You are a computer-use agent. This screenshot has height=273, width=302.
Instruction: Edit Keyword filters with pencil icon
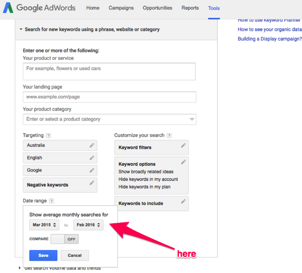pyautogui.click(x=183, y=146)
